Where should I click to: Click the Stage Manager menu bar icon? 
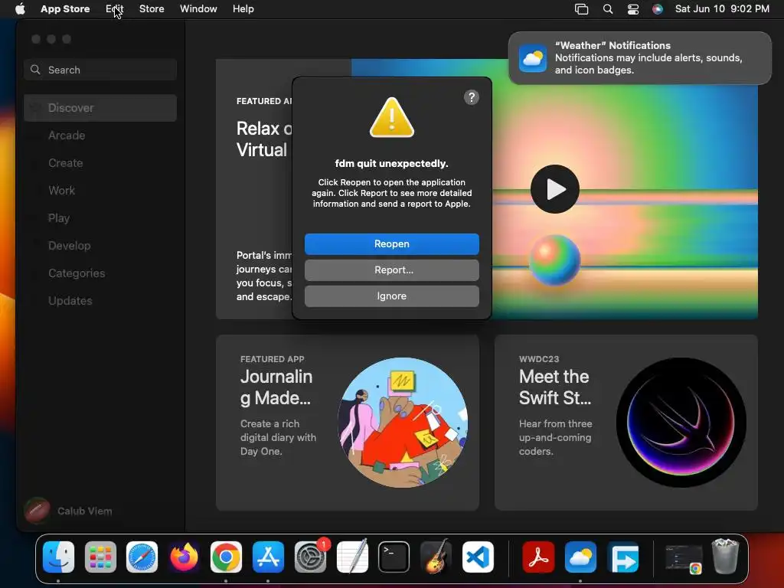point(582,9)
